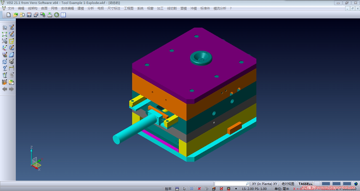Click the grey undo arrow icon
This screenshot has width=360, height=191.
tap(12, 75)
